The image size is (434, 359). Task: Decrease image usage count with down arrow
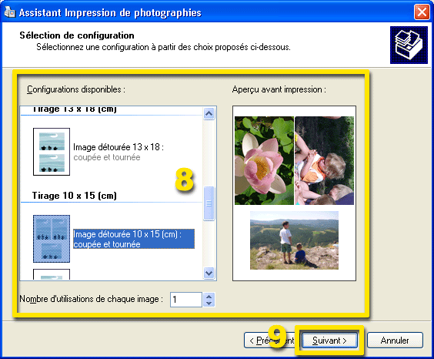point(209,303)
